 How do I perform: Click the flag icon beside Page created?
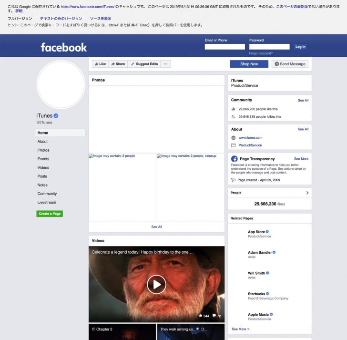(233, 180)
